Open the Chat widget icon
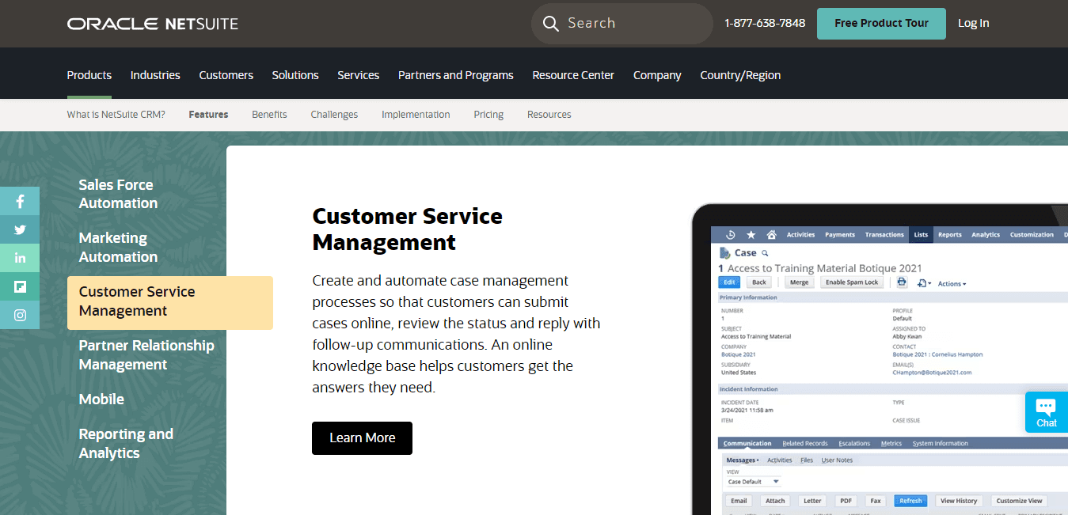The image size is (1068, 515). pyautogui.click(x=1046, y=411)
